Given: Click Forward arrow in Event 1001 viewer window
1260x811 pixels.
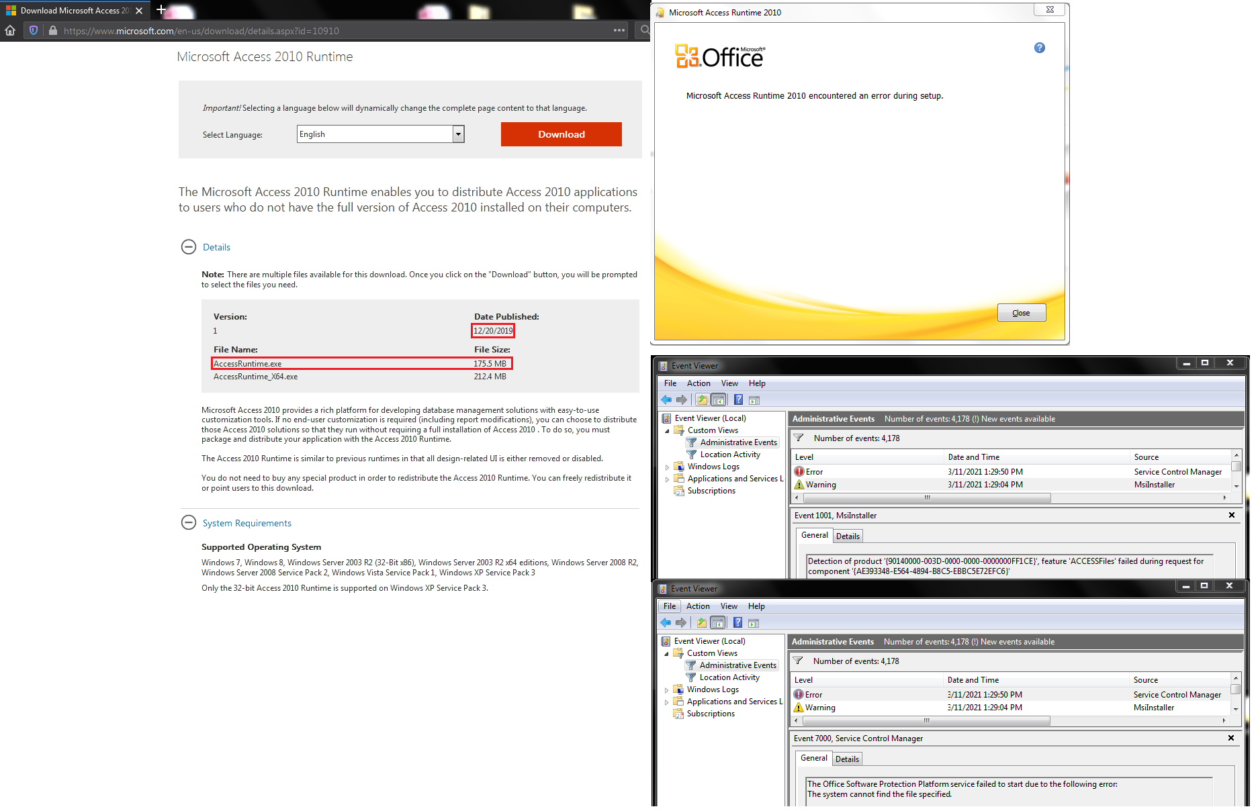Looking at the screenshot, I should (x=682, y=400).
